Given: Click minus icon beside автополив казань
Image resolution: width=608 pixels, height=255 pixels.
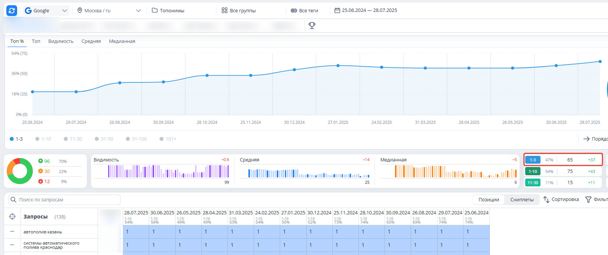Looking at the screenshot, I should (12, 232).
